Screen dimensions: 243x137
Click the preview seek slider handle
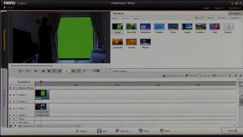point(52,66)
